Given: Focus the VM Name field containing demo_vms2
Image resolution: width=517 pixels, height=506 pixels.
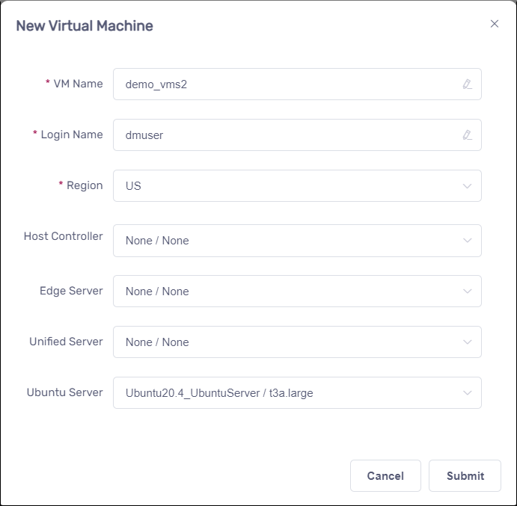Looking at the screenshot, I should pyautogui.click(x=284, y=84).
